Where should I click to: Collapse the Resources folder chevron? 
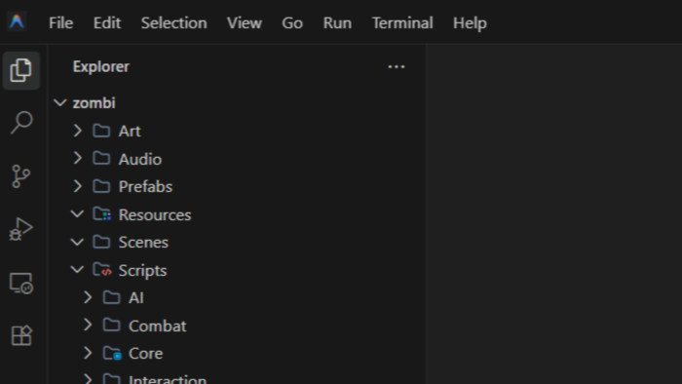tap(77, 214)
